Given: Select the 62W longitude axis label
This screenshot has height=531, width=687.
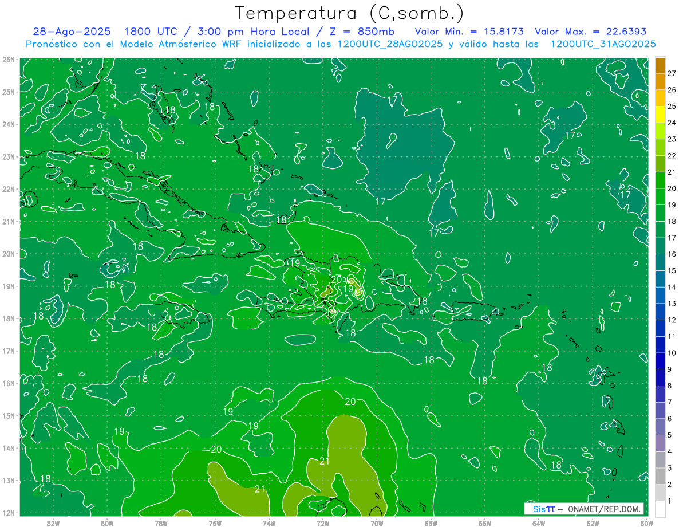Looking at the screenshot, I should coord(593,523).
